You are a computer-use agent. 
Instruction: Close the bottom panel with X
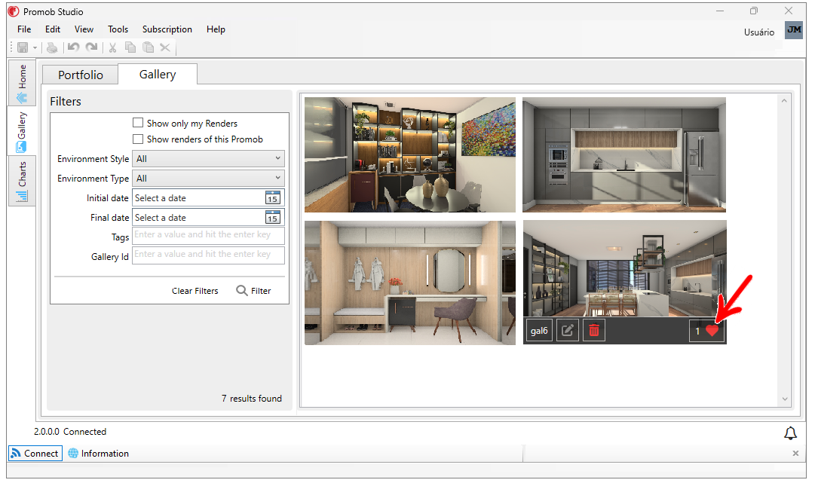point(795,454)
